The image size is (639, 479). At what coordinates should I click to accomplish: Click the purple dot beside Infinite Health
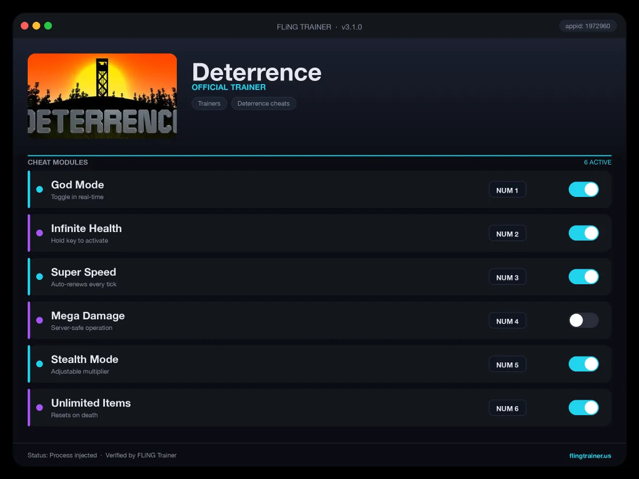point(39,233)
